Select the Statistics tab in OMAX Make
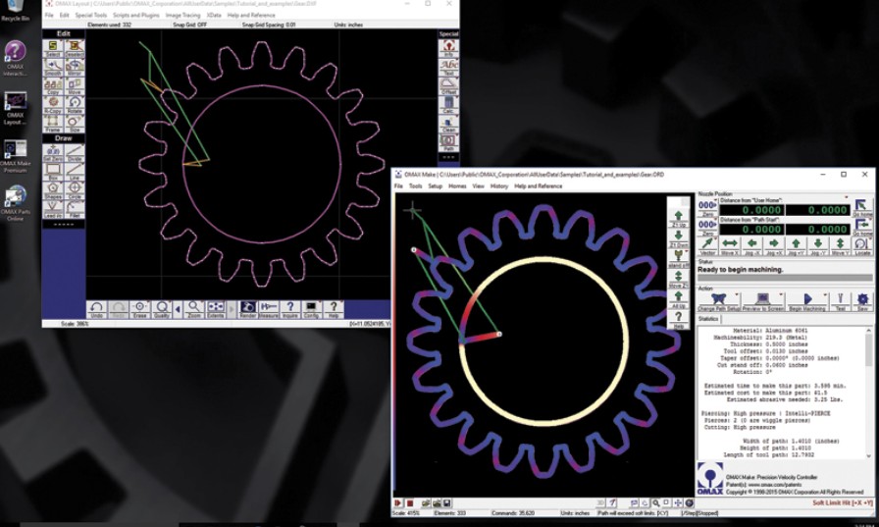879x527 pixels. 708,318
